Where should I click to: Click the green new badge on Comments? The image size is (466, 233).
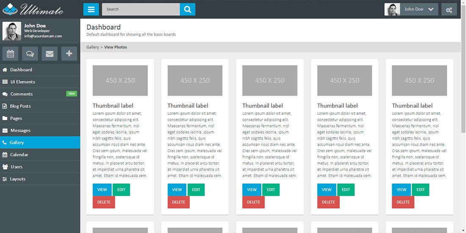(72, 94)
